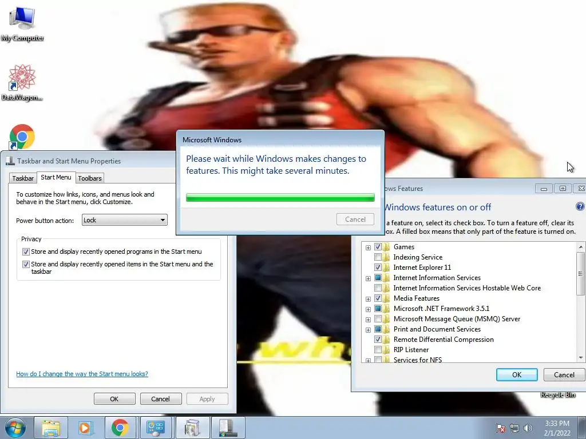Viewport: 586px width, 439px height.
Task: Click the Print and Document Services folder icon
Action: [x=386, y=329]
